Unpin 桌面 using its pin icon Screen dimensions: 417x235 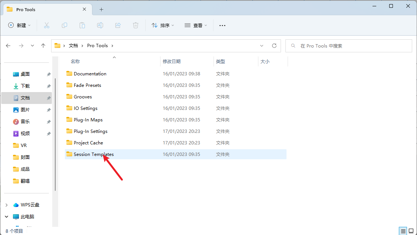pos(49,74)
